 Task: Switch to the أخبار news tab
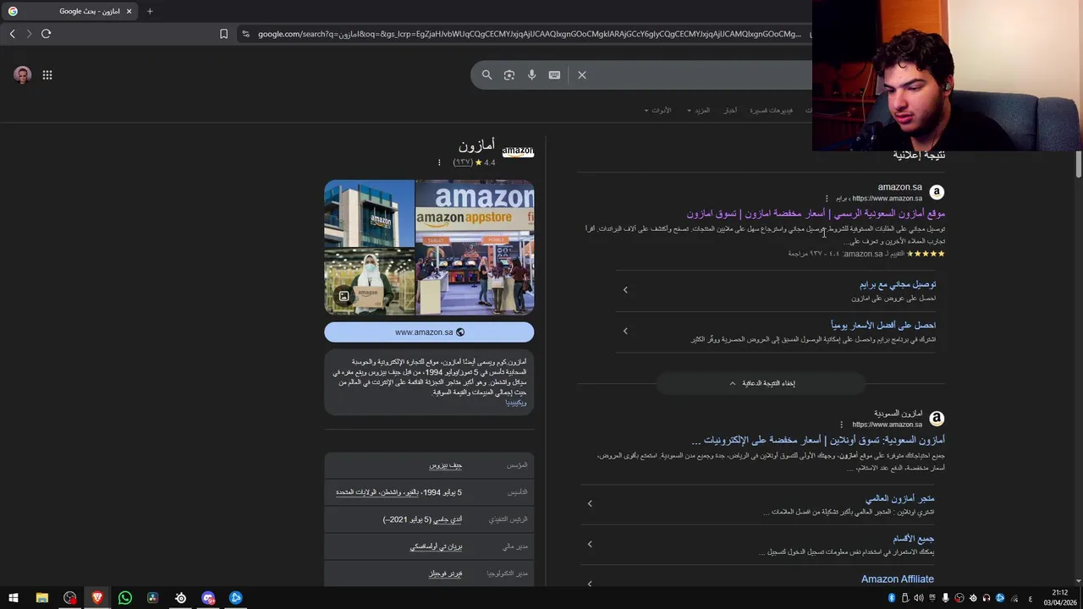730,111
